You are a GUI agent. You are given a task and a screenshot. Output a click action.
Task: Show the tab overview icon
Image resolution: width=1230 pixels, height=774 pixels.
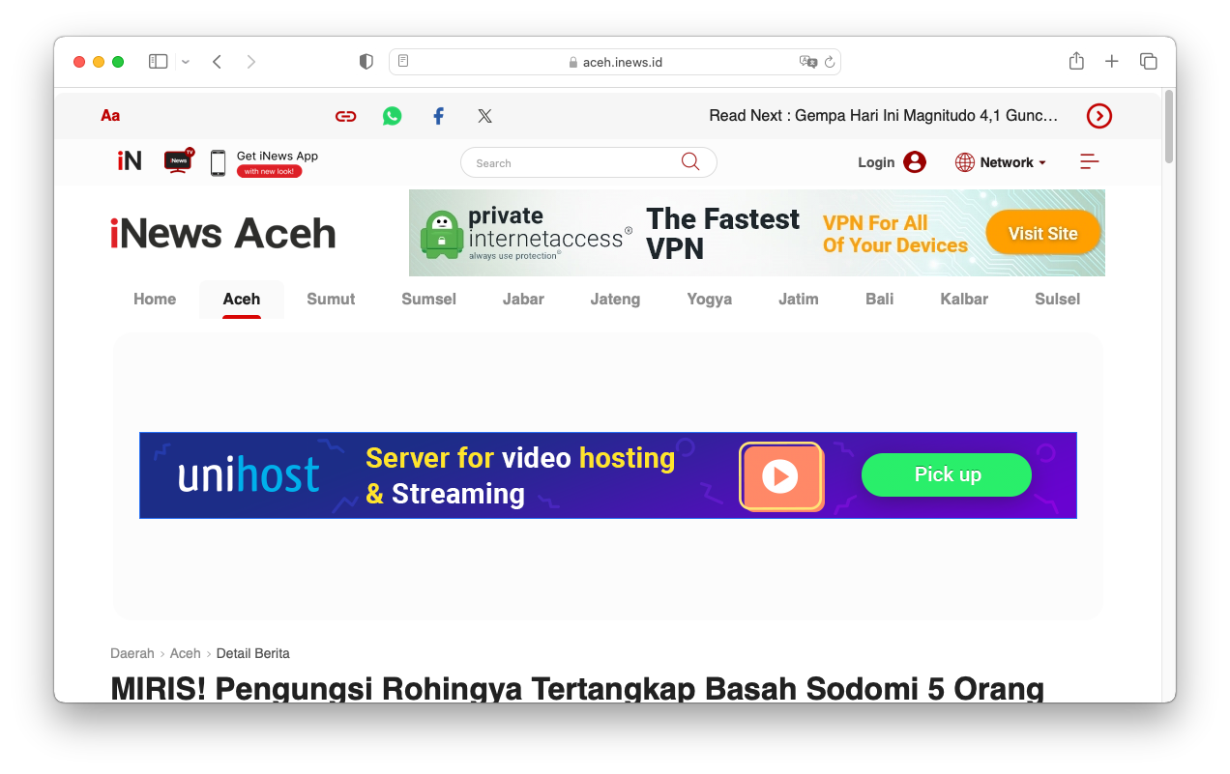point(1149,62)
